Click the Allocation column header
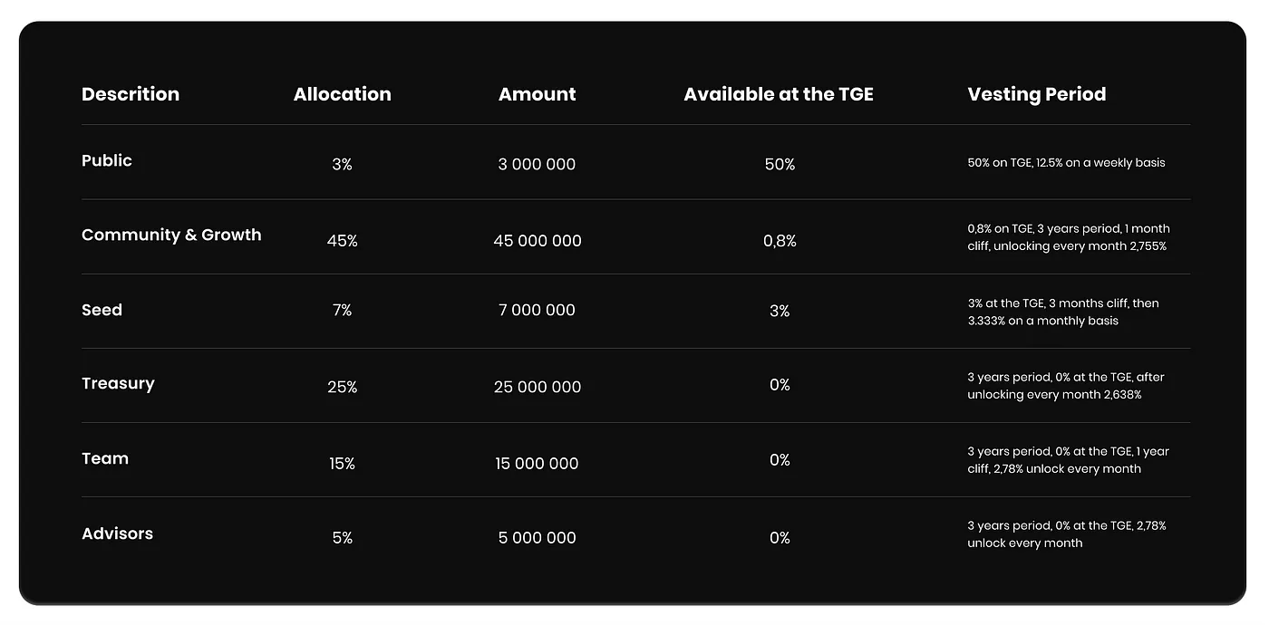Screen dimensions: 1269x625 [342, 94]
